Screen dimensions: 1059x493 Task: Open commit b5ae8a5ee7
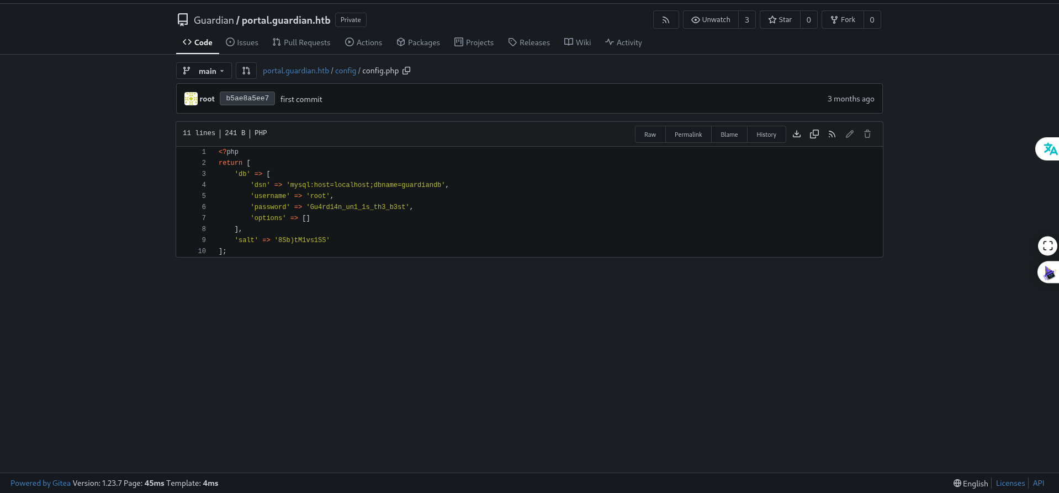[x=247, y=98]
